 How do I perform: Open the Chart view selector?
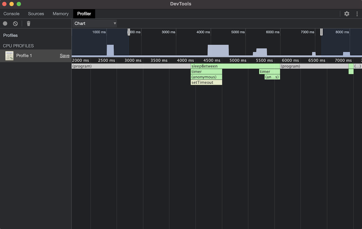point(94,23)
